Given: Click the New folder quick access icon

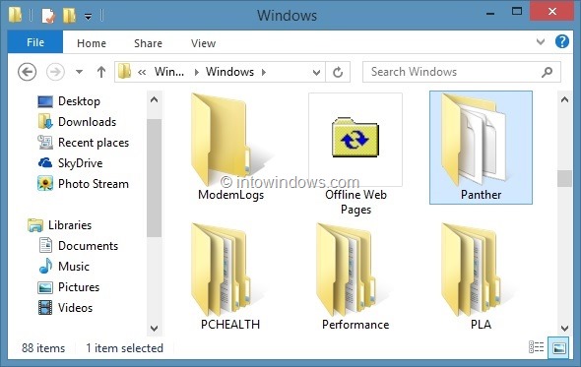Looking at the screenshot, I should 69,16.
